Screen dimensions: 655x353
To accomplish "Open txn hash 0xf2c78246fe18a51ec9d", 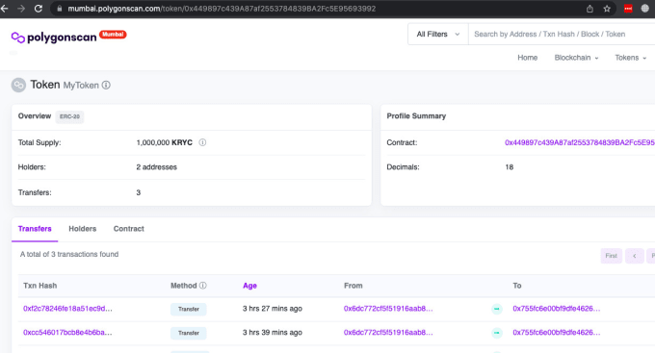I will point(67,309).
